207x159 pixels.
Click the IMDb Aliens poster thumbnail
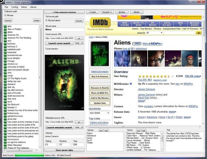tap(100, 54)
